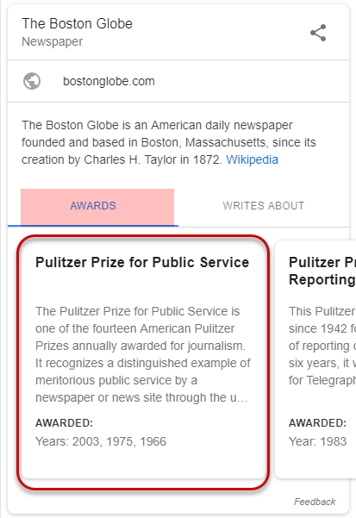Click AWARDED label on the Public Service card

[64, 423]
